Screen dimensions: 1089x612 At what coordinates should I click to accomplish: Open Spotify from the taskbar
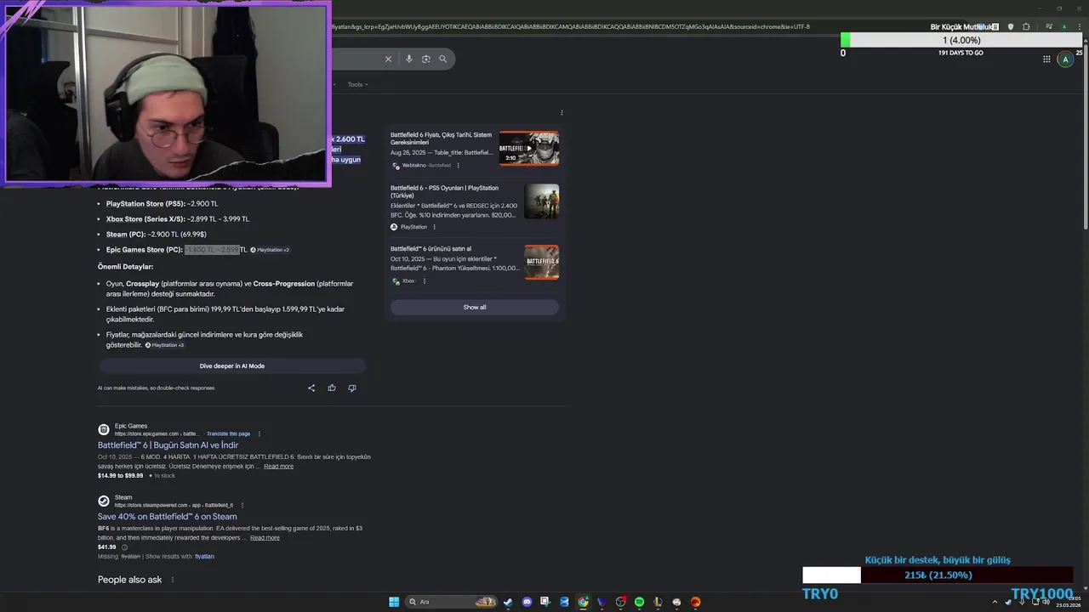point(639,602)
